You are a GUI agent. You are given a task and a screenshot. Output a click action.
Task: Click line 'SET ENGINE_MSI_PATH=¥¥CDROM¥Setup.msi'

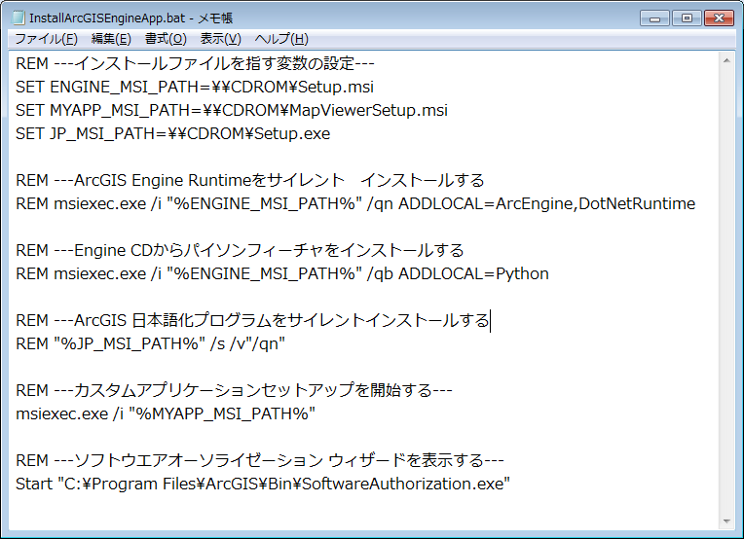click(195, 87)
